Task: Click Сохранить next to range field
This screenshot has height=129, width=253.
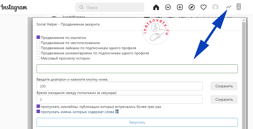Action: coord(224,86)
